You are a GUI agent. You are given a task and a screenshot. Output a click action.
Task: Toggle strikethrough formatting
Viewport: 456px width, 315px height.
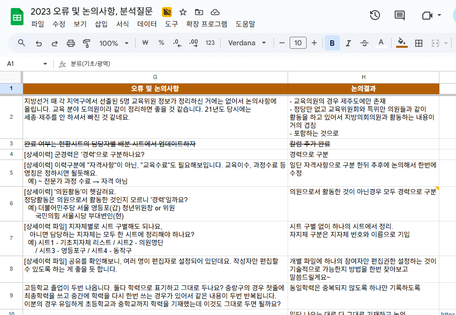364,43
